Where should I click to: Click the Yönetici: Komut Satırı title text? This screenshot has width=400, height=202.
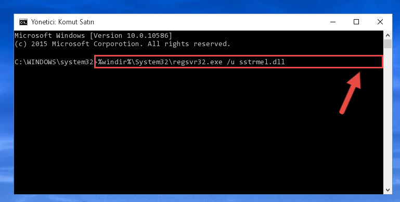[x=62, y=22]
